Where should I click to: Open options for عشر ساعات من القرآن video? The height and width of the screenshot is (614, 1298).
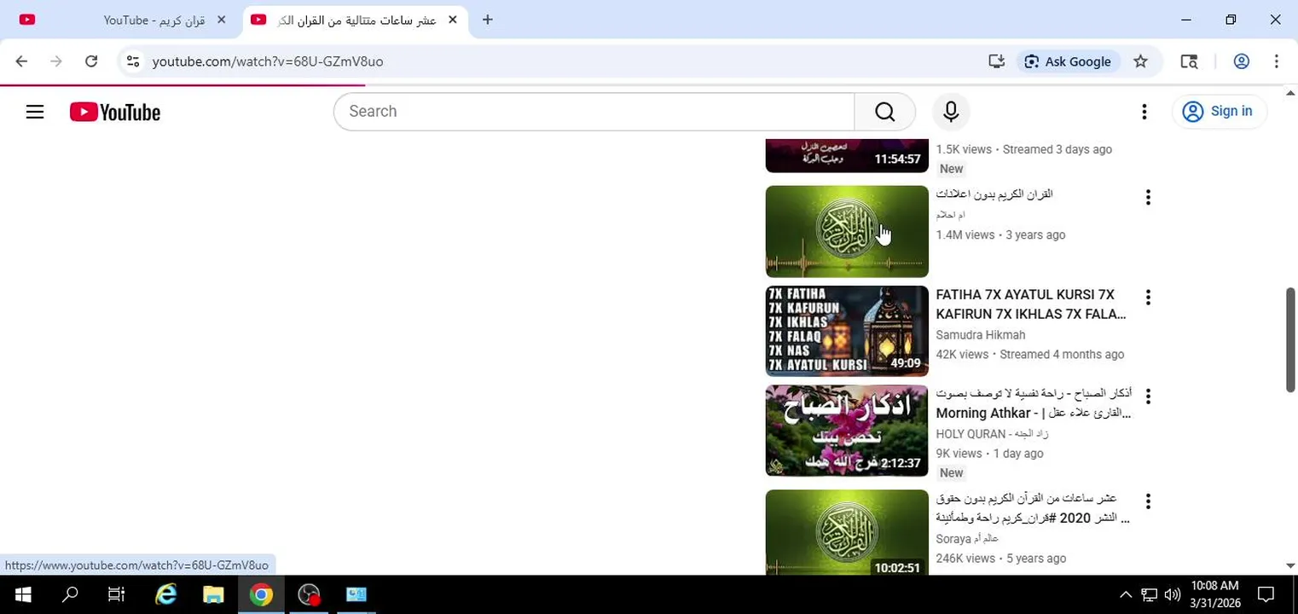pyautogui.click(x=1148, y=501)
